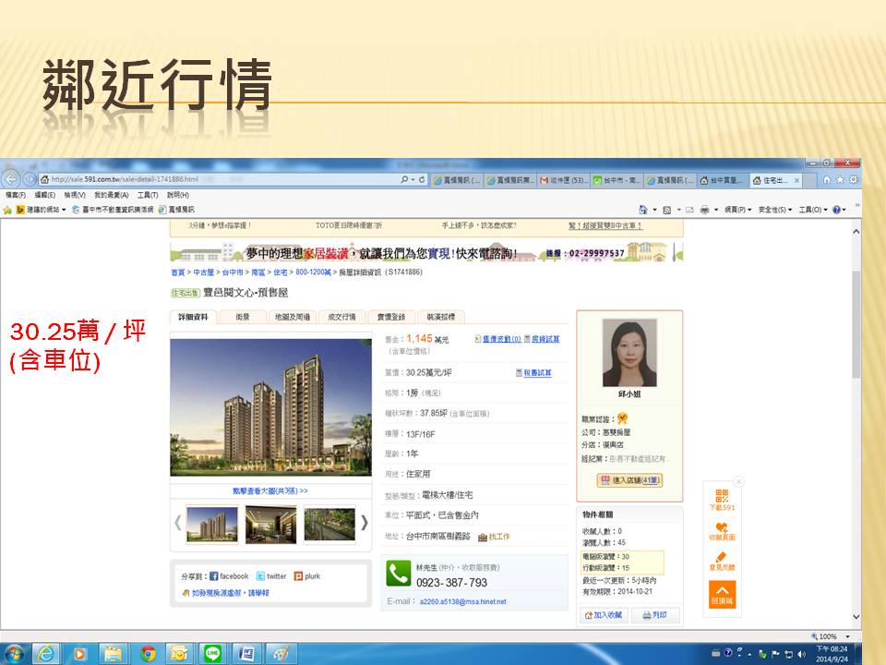Open the browser Tools gear icon
886x665 pixels.
pyautogui.click(x=853, y=179)
